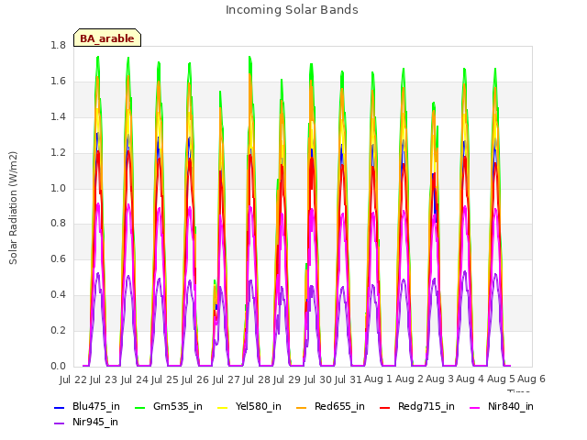The image size is (587, 440).
Task: Click the yellow Yel580_in color marker
Action: pos(222,407)
